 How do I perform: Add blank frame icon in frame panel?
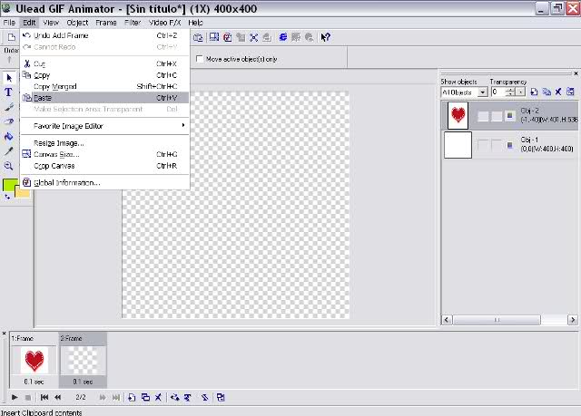pyautogui.click(x=132, y=398)
